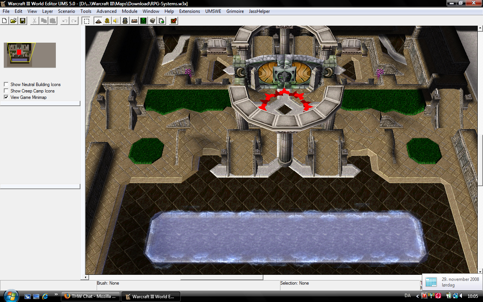Click the vertical scrollbar thumb of viewport

click(480, 160)
